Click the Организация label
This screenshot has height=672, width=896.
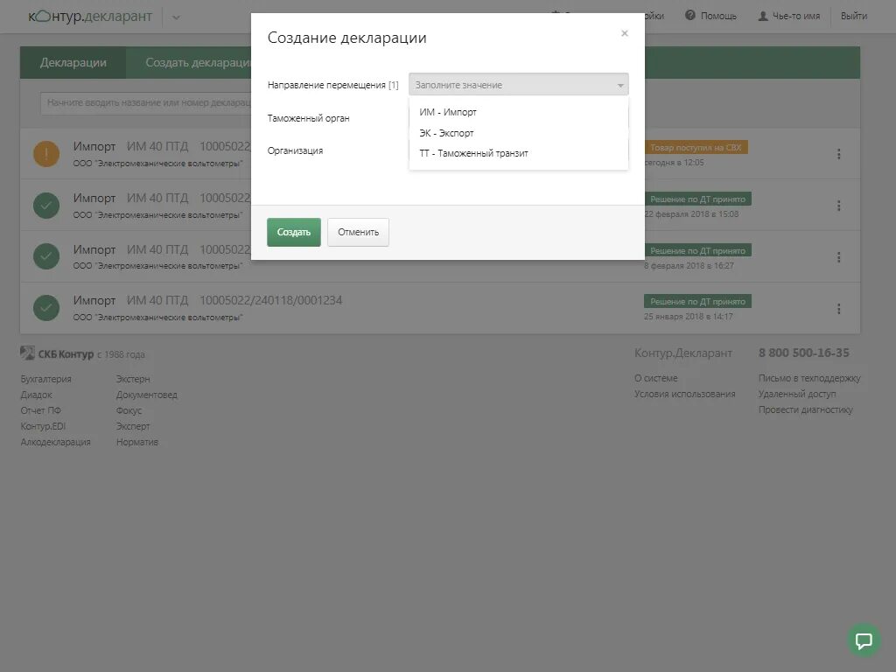tap(295, 150)
